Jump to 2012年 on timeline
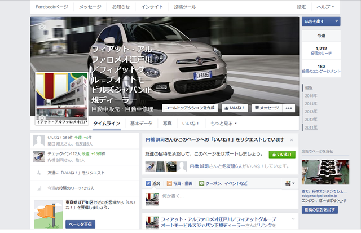 311,120
